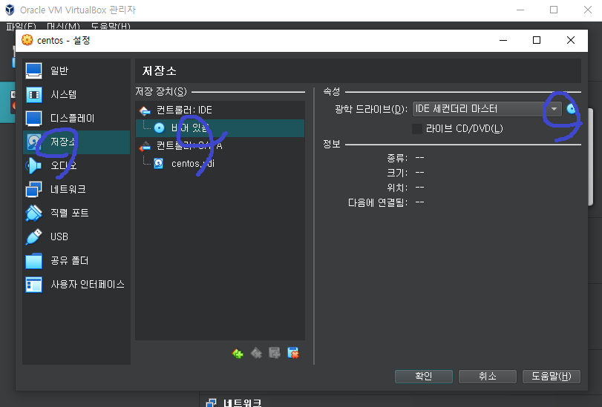Open the 사용자 인터페이스 settings page
The height and width of the screenshot is (407, 602).
(x=76, y=285)
